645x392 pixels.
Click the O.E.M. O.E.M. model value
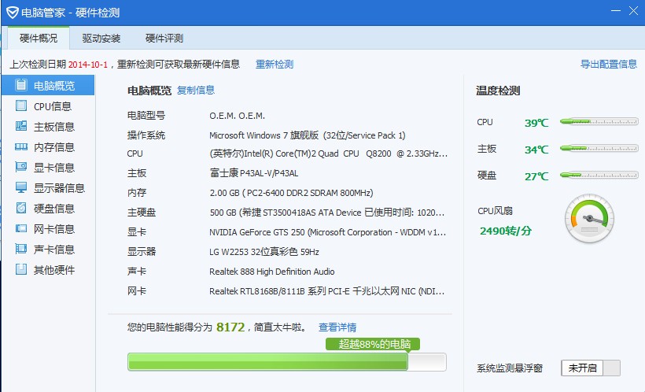[237, 116]
